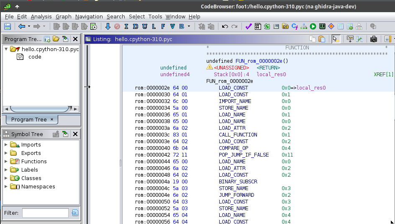Open the Listing field editor icon

click(350, 39)
